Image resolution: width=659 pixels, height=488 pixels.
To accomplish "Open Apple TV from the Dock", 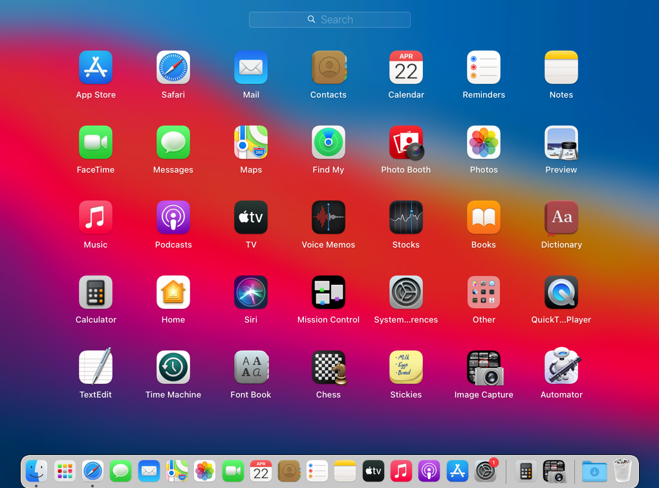I will pyautogui.click(x=373, y=471).
